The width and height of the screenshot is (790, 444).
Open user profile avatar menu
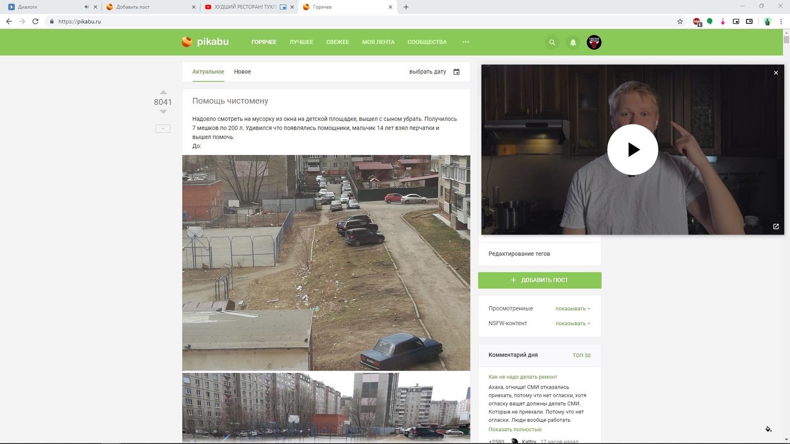[594, 42]
